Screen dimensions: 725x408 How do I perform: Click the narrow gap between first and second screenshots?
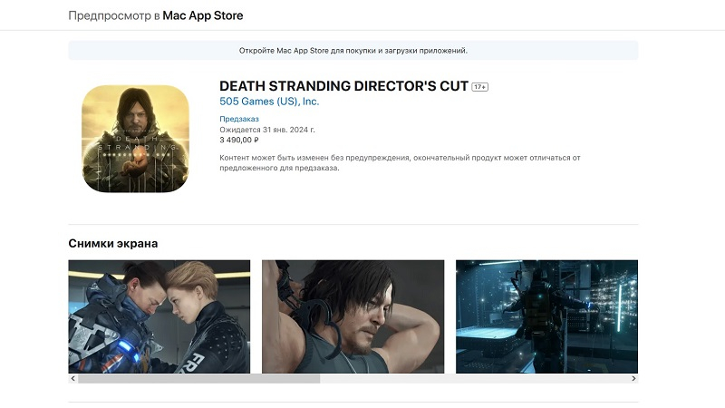pyautogui.click(x=256, y=316)
